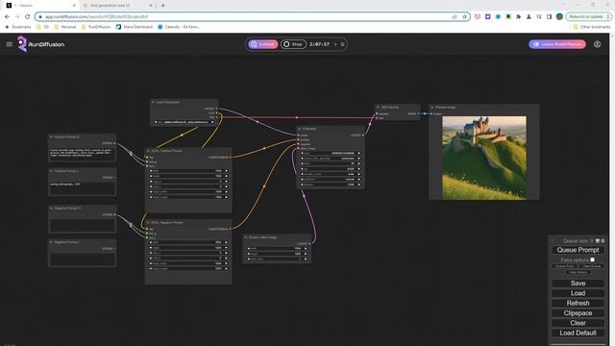This screenshot has height=346, width=615.
Task: Toggle the Extra options checkbox
Action: (592, 259)
